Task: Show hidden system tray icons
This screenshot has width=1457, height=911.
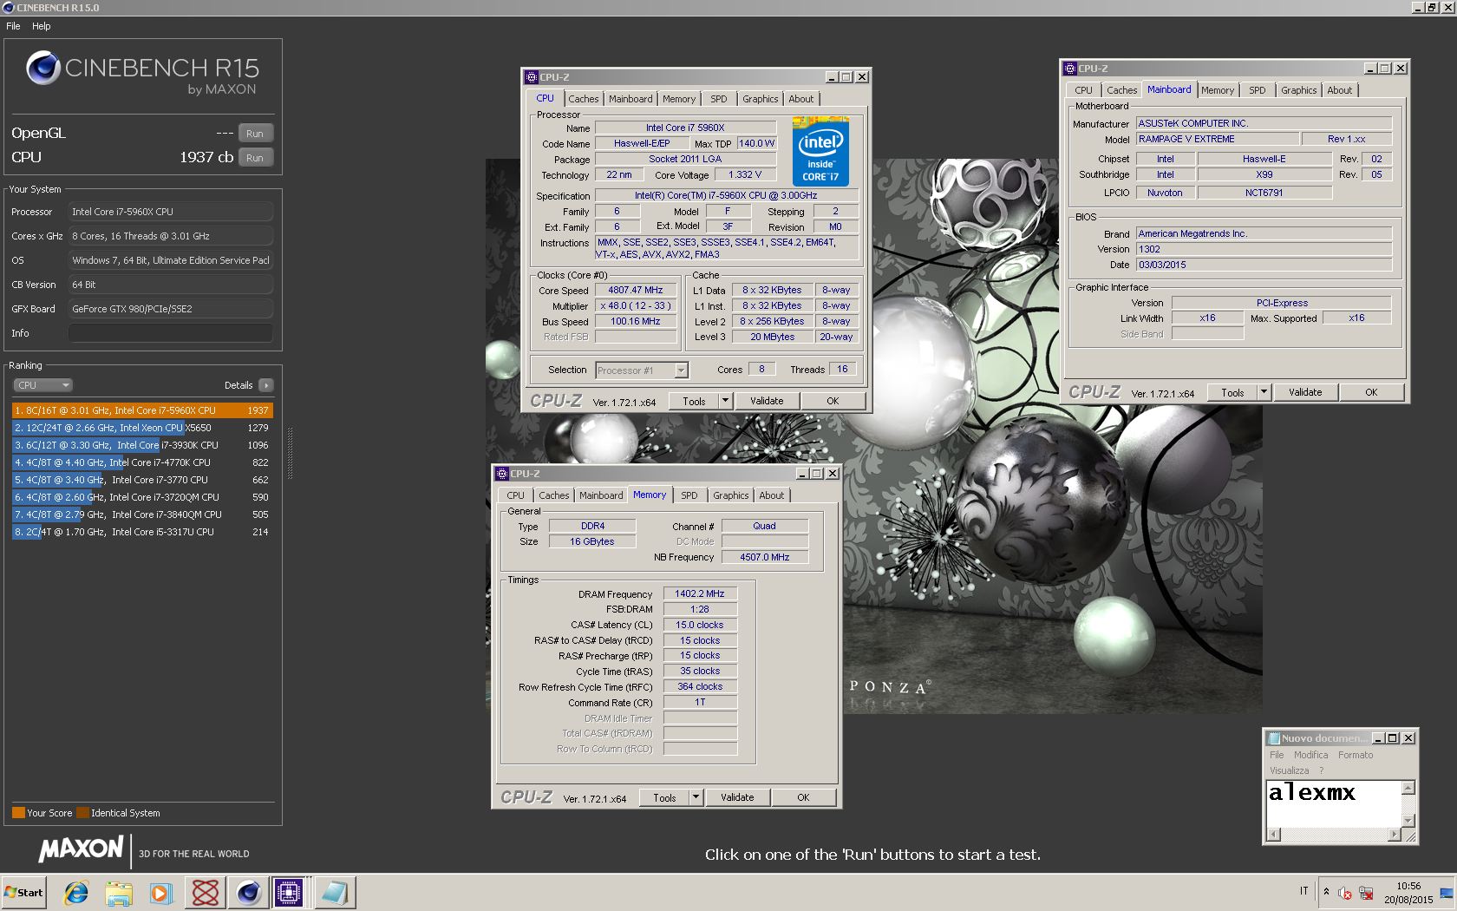Action: click(1326, 892)
